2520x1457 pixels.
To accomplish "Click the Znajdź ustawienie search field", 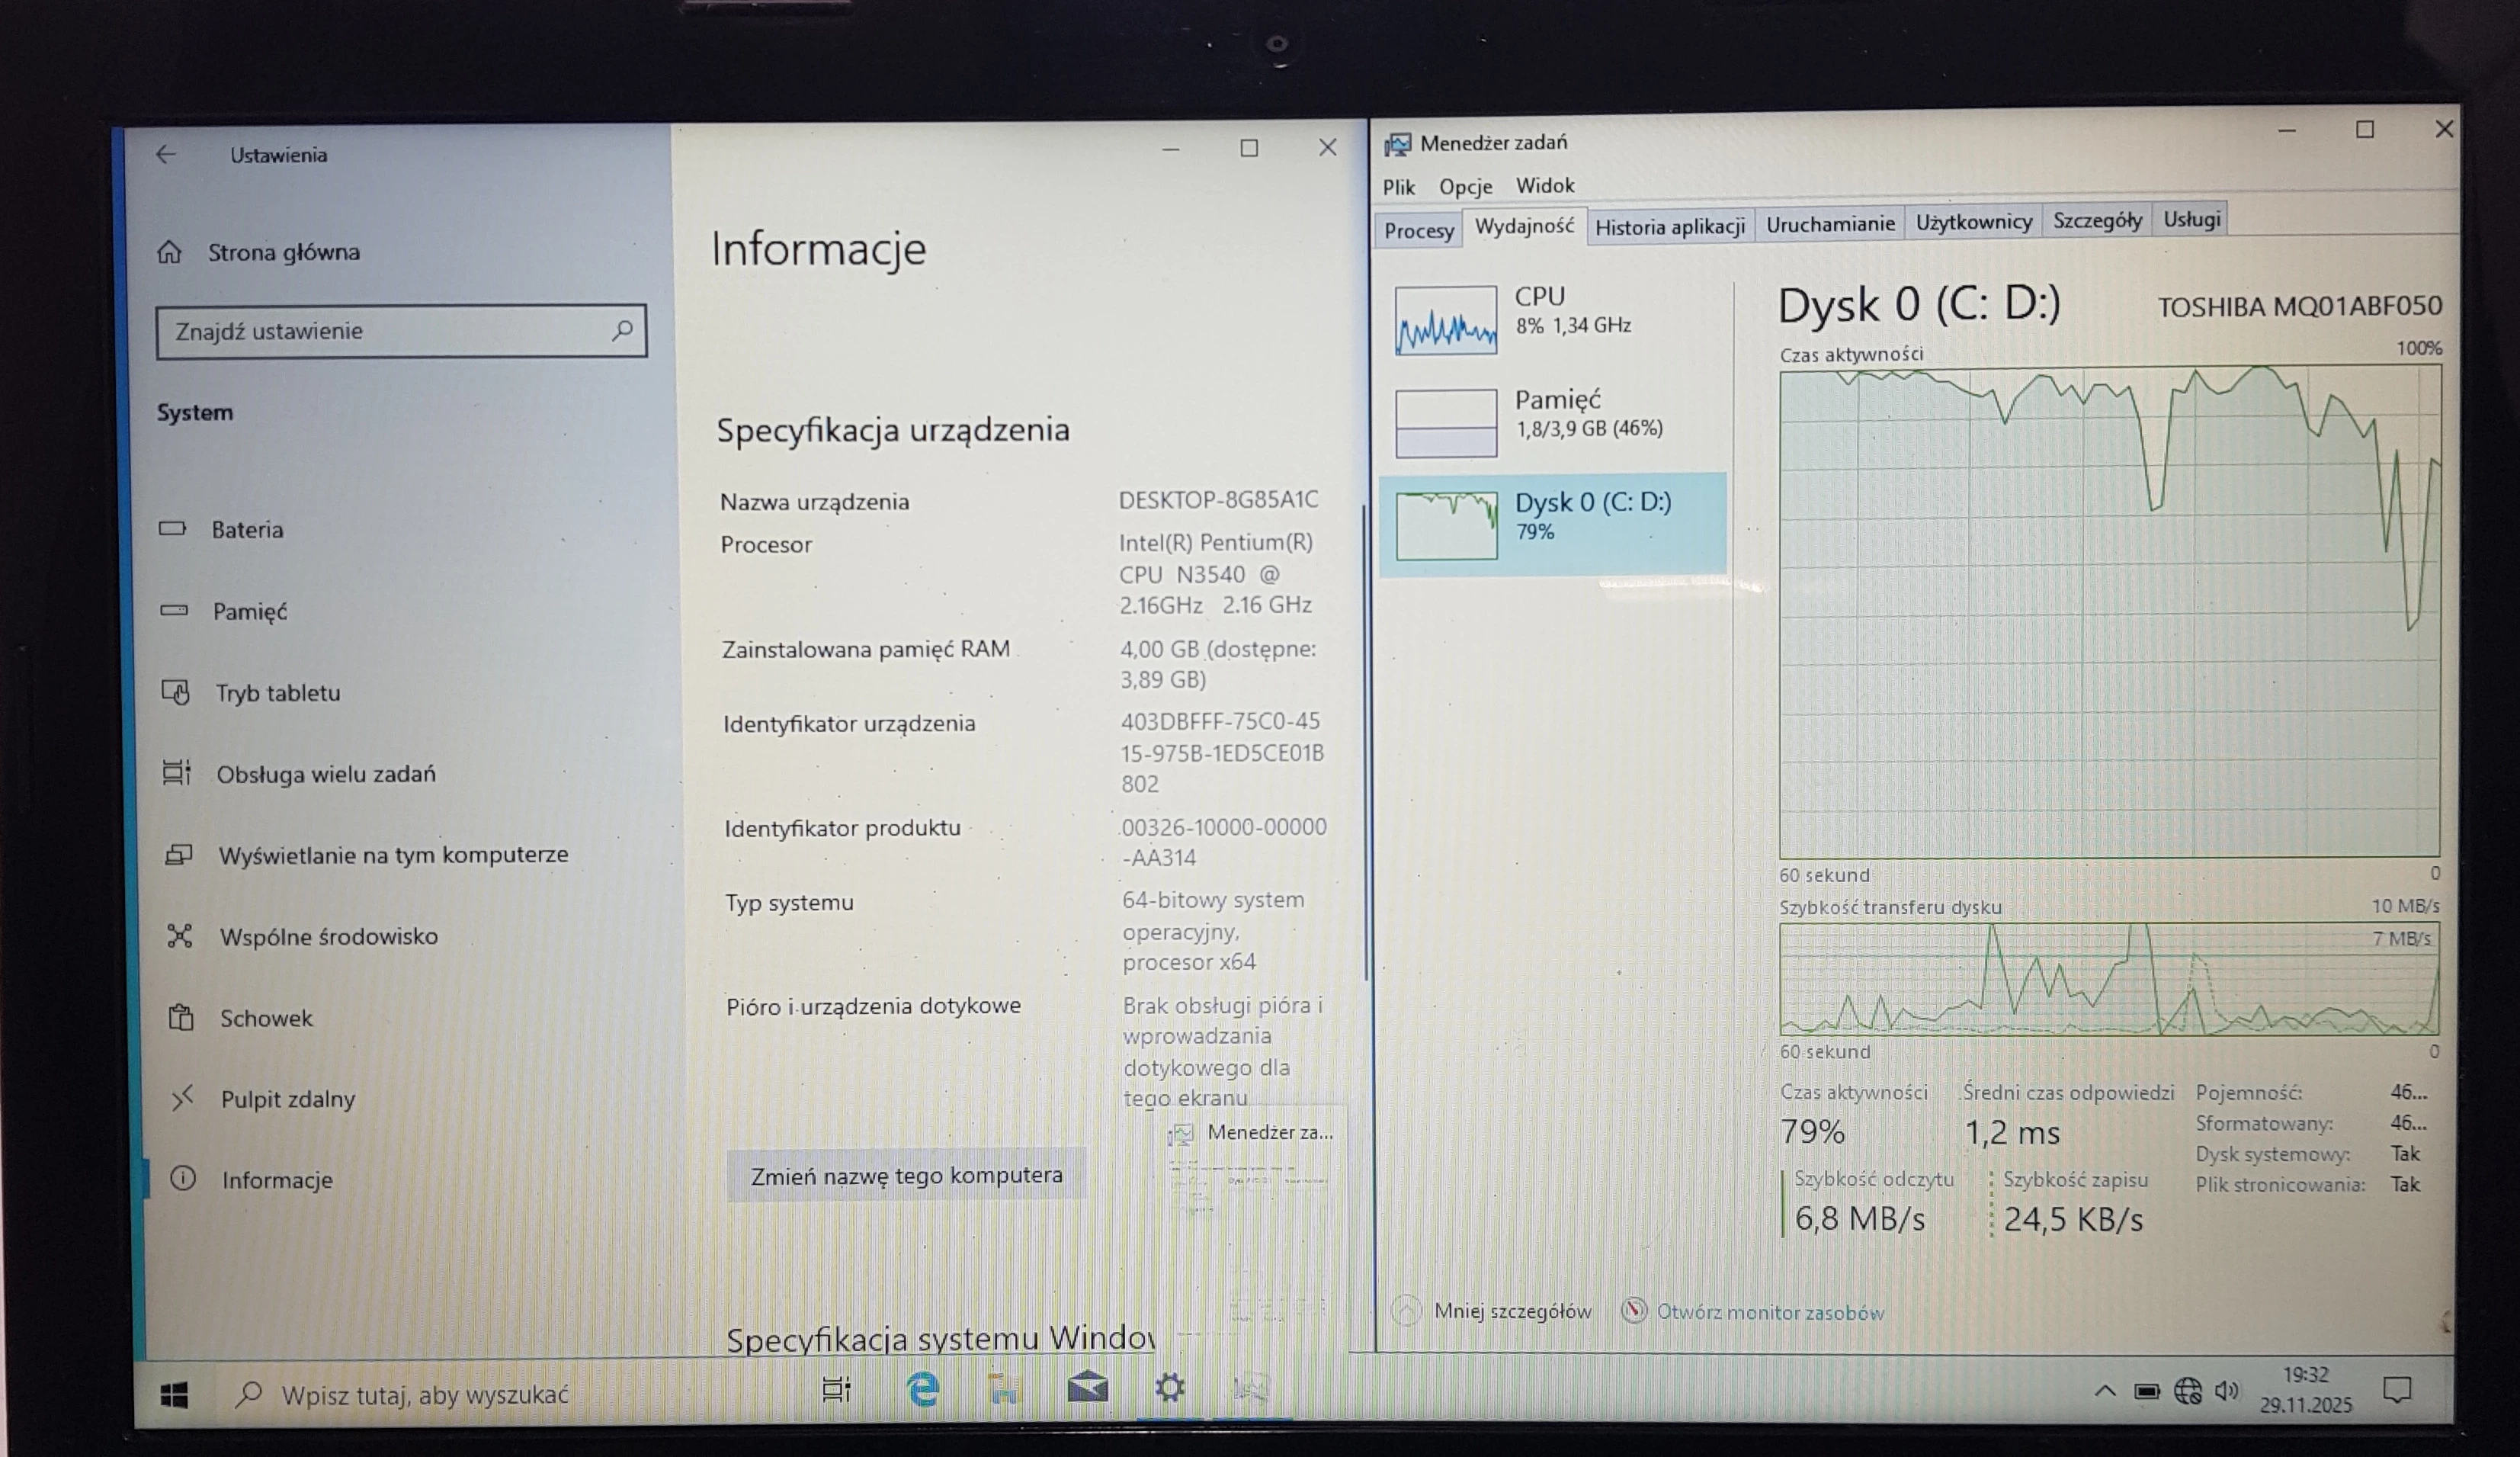I will point(400,330).
